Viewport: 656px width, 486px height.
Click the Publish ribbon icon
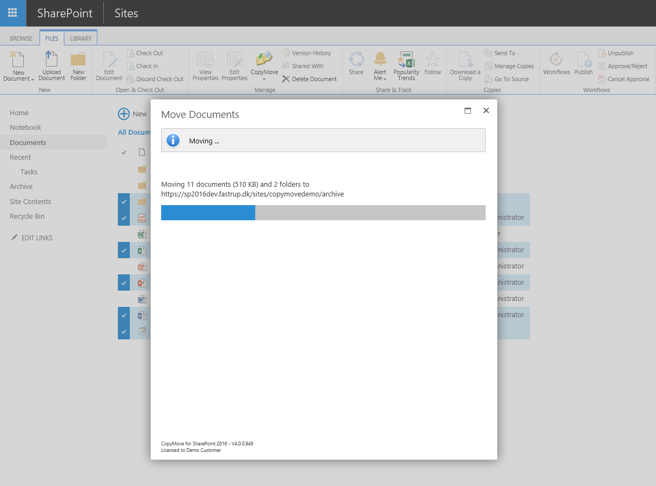(584, 60)
